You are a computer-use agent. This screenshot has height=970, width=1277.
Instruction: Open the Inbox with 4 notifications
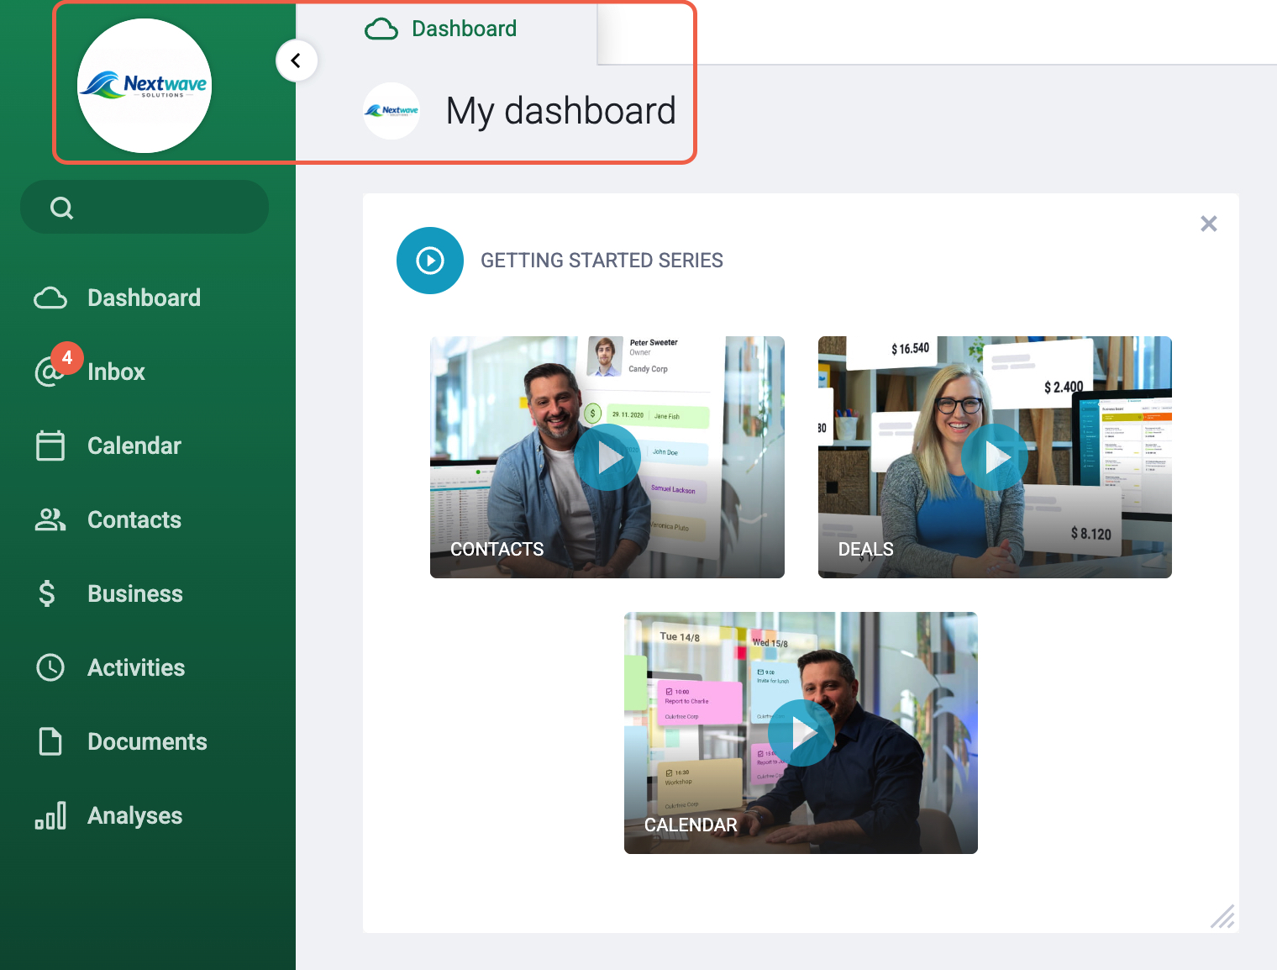(50, 371)
